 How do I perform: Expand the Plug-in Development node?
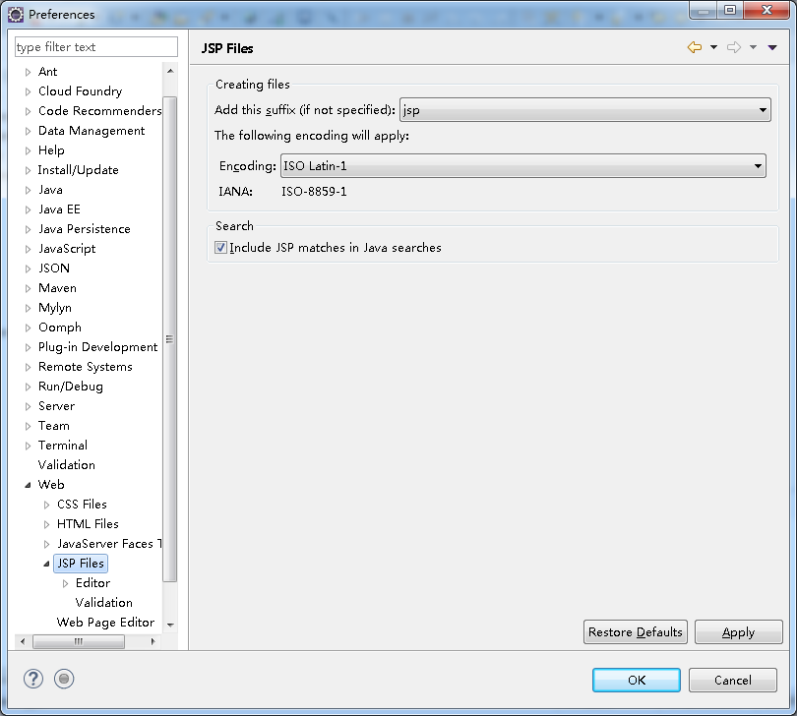coord(28,346)
